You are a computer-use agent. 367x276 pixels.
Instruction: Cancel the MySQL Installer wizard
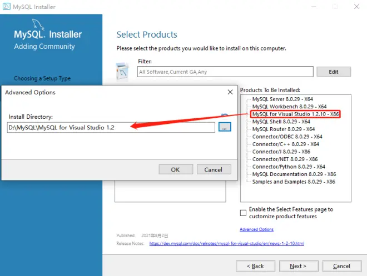[342, 266]
